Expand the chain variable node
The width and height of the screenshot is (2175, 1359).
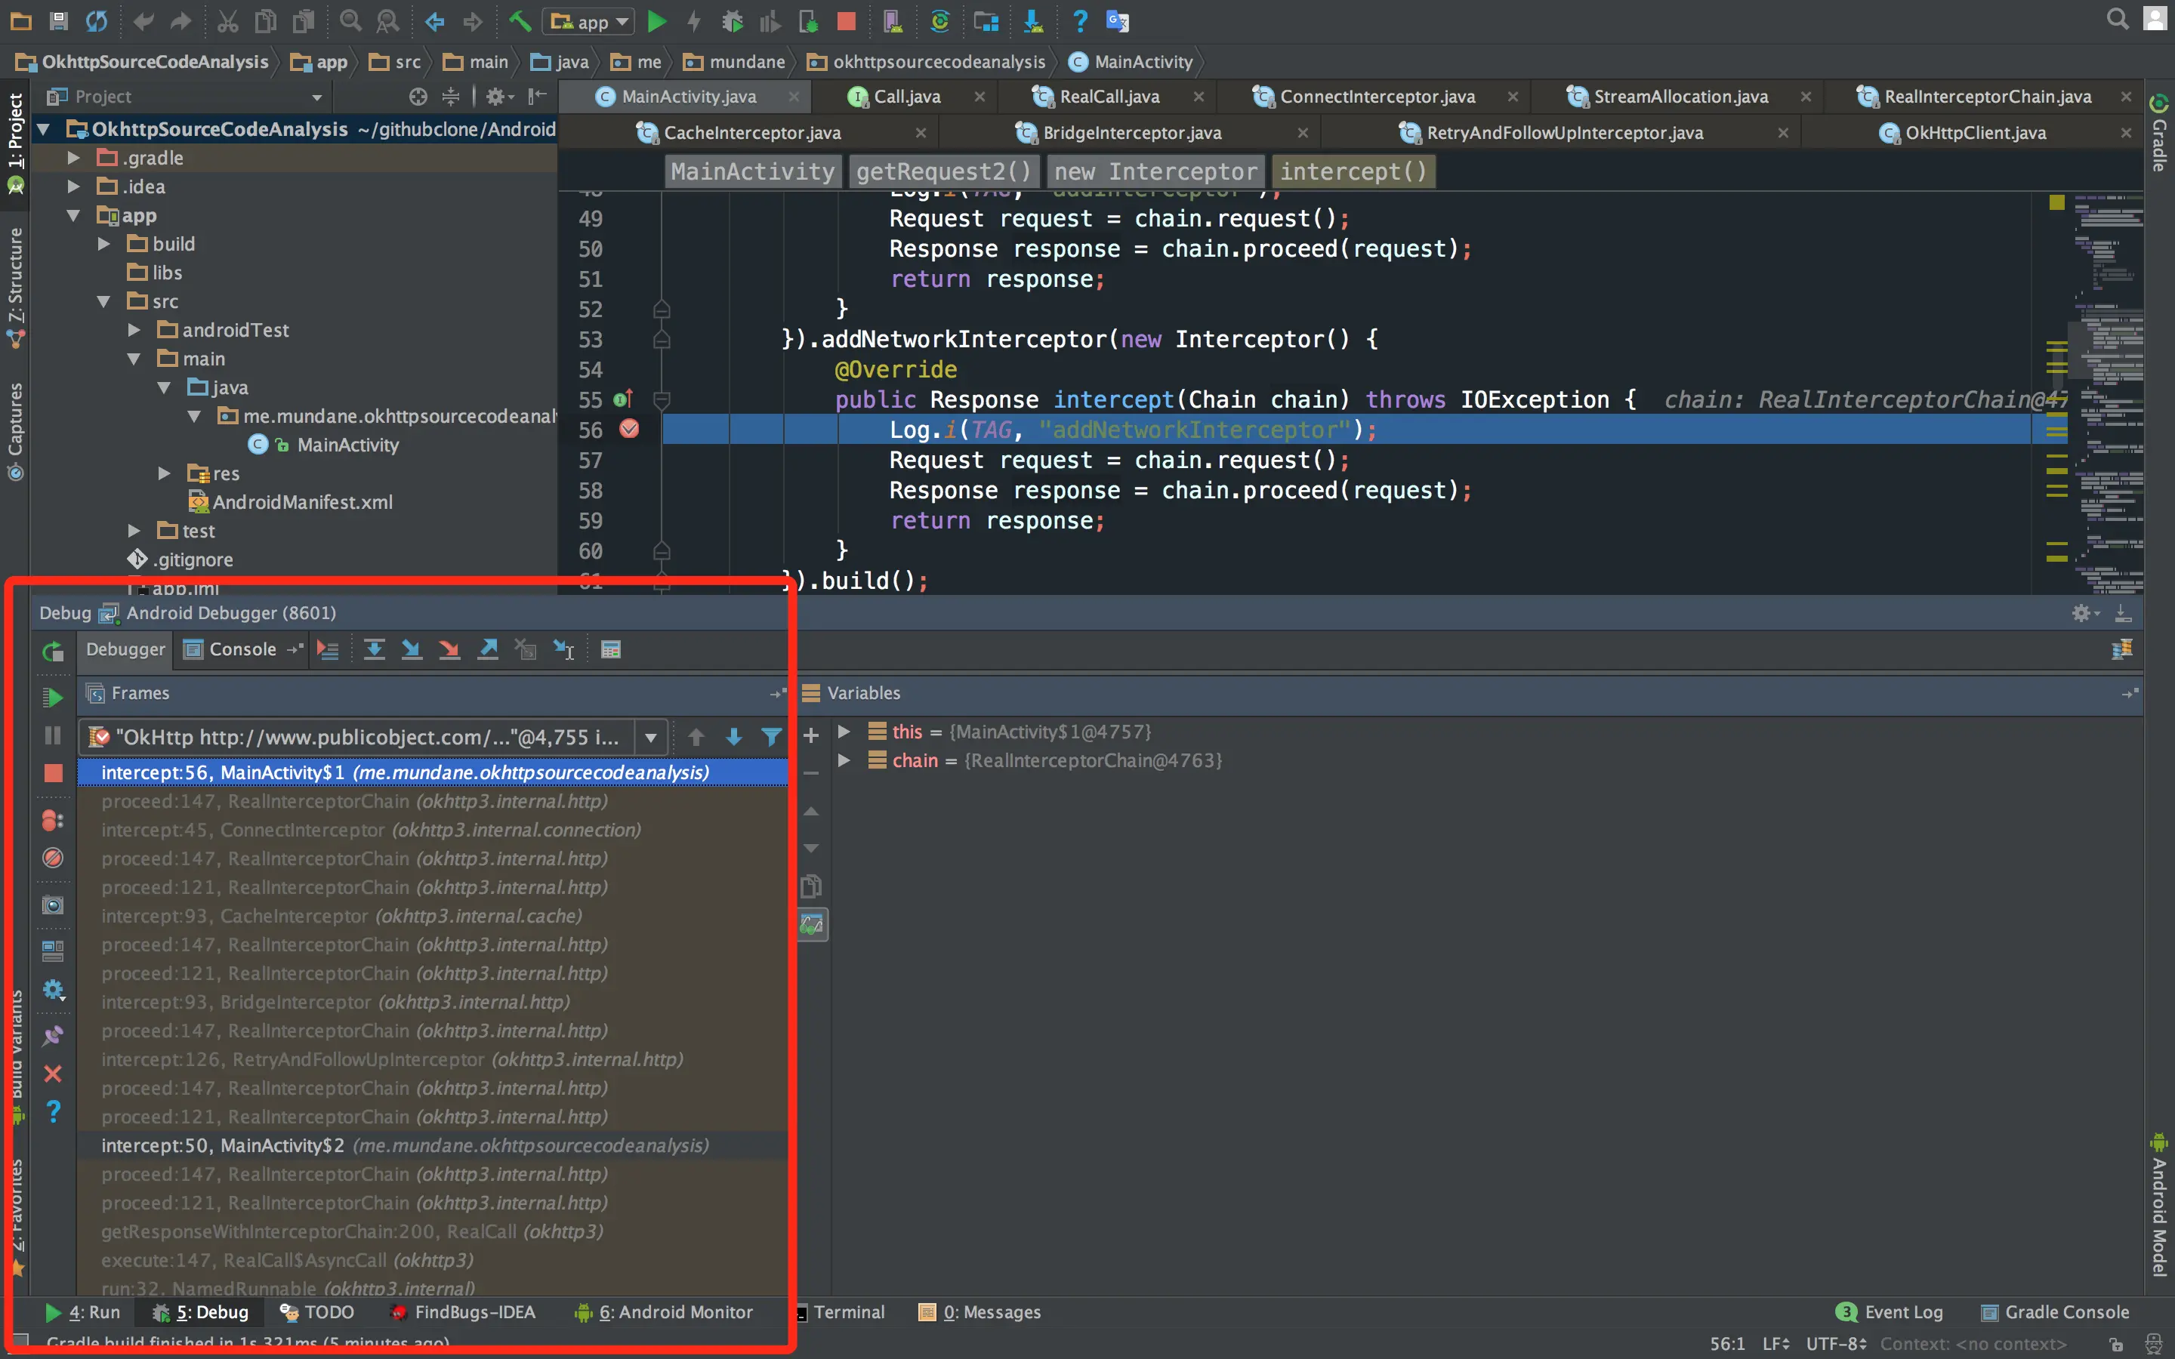(844, 760)
